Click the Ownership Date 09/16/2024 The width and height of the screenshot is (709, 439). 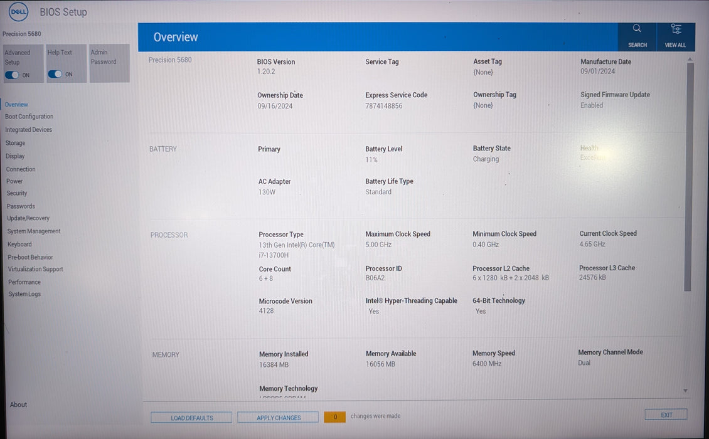(275, 106)
